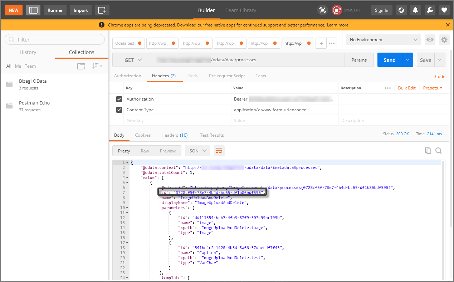This screenshot has height=282, width=454.
Task: Open the browser globe icon
Action: pyautogui.click(x=401, y=10)
